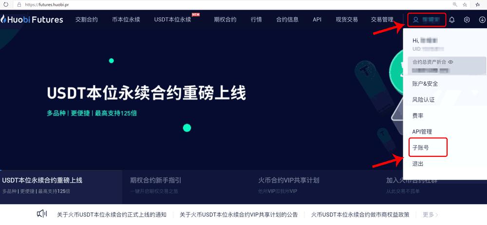Click the favorites star icon at far right
The width and height of the screenshot is (487, 225).
pyautogui.click(x=478, y=4)
